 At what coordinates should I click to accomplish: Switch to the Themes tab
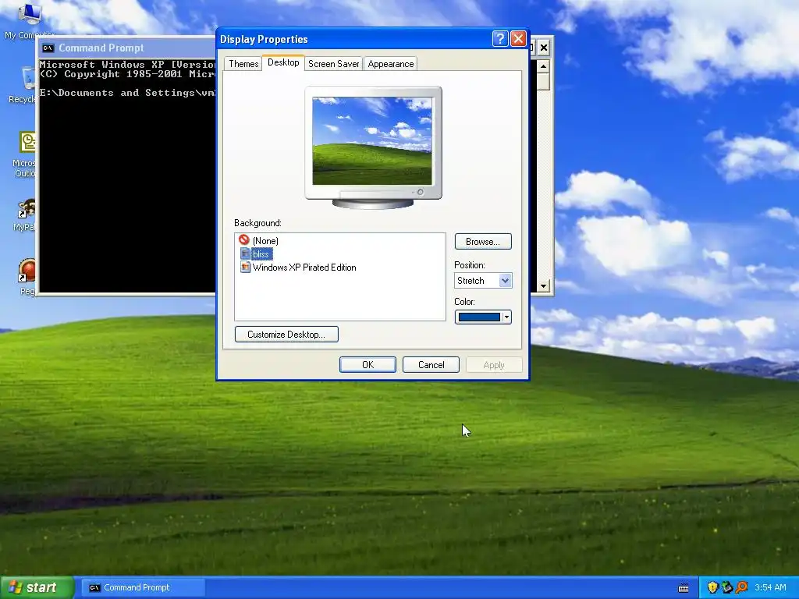click(x=243, y=64)
